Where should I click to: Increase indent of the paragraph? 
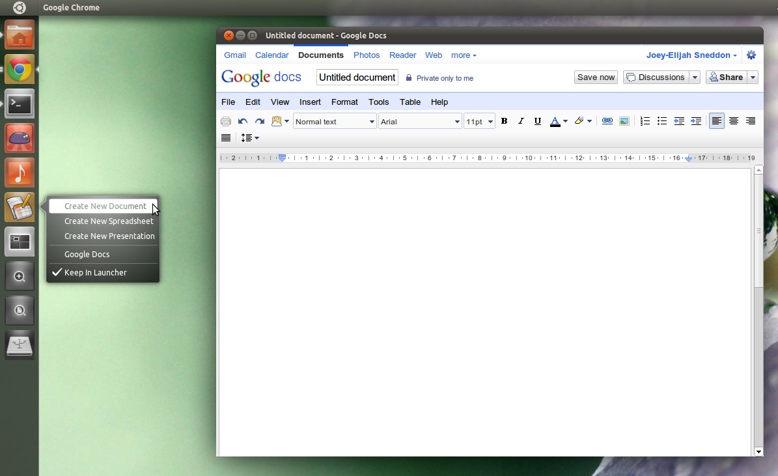pyautogui.click(x=696, y=121)
